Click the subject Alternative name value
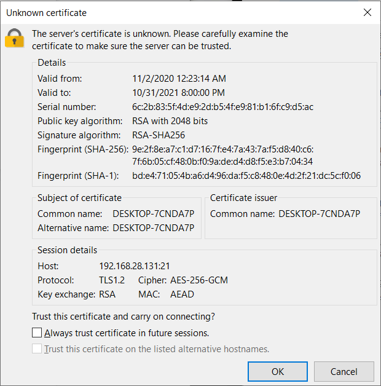The width and height of the screenshot is (381, 386). [153, 228]
